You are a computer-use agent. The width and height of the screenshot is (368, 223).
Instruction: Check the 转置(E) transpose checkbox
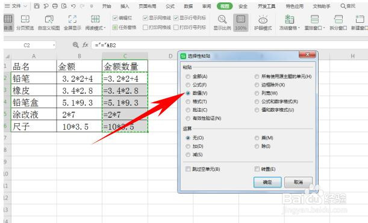click(x=257, y=169)
